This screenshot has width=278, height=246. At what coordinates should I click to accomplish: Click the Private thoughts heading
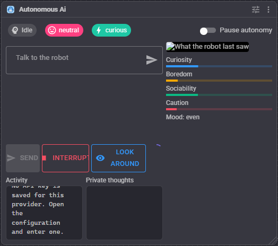click(x=110, y=180)
